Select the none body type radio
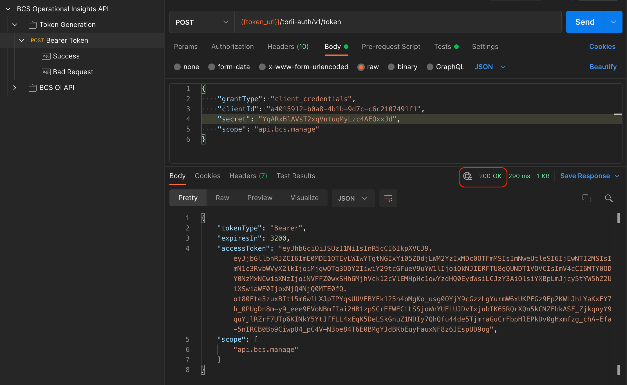The width and height of the screenshot is (627, 385). (x=177, y=67)
